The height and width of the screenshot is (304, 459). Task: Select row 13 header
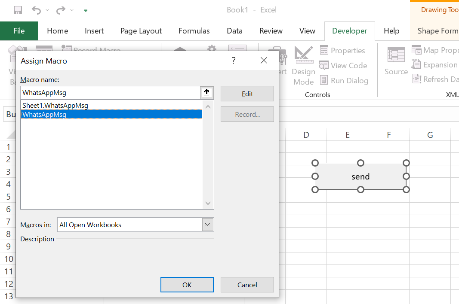[8, 296]
